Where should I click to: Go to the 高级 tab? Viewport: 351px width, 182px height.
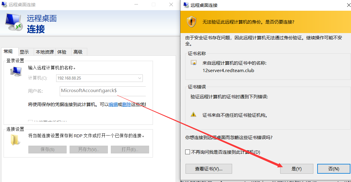click(78, 52)
